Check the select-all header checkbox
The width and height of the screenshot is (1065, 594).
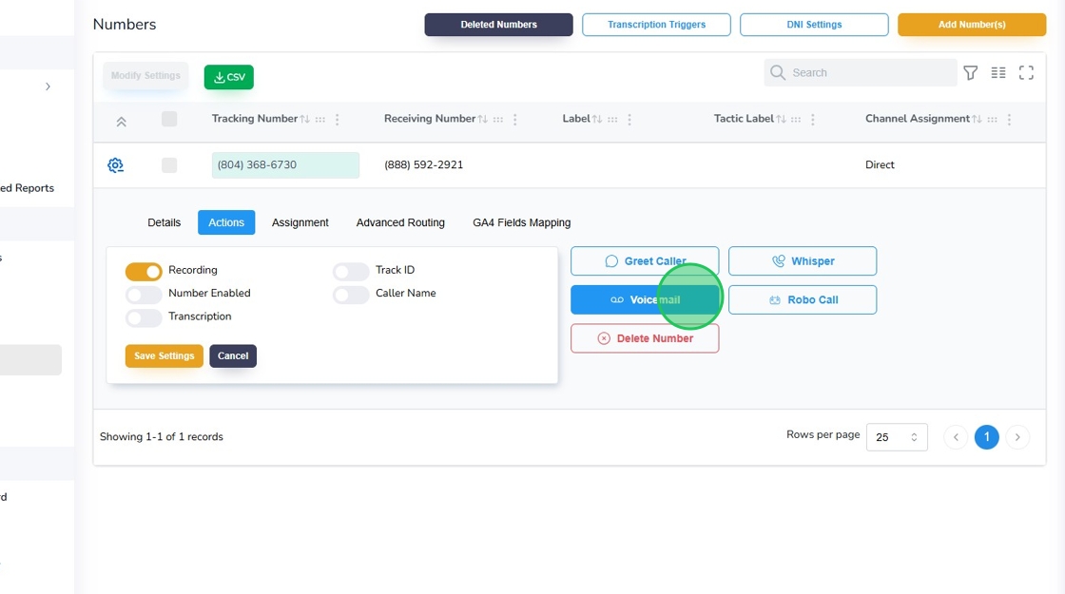tap(169, 119)
